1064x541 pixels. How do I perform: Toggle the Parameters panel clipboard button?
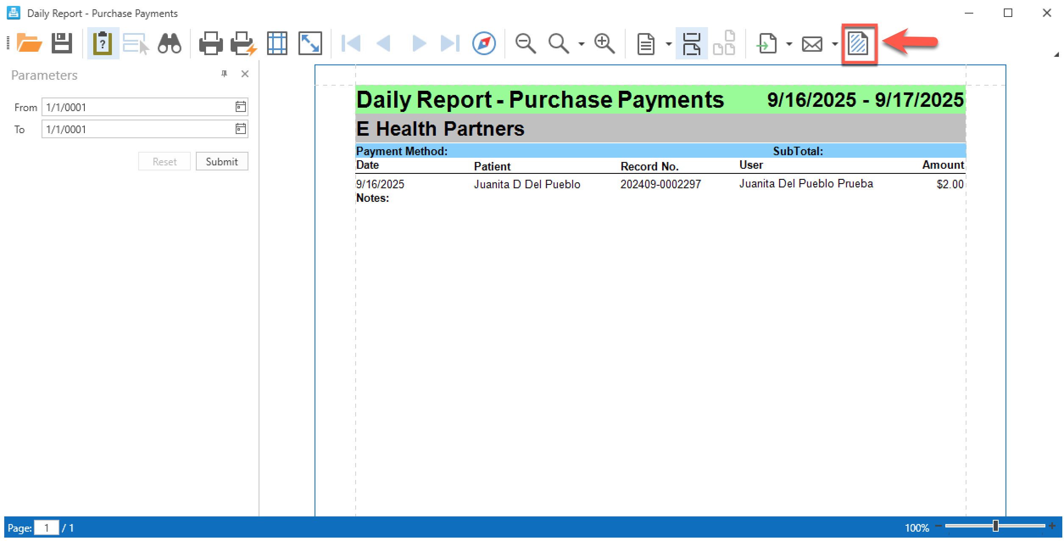coord(103,43)
